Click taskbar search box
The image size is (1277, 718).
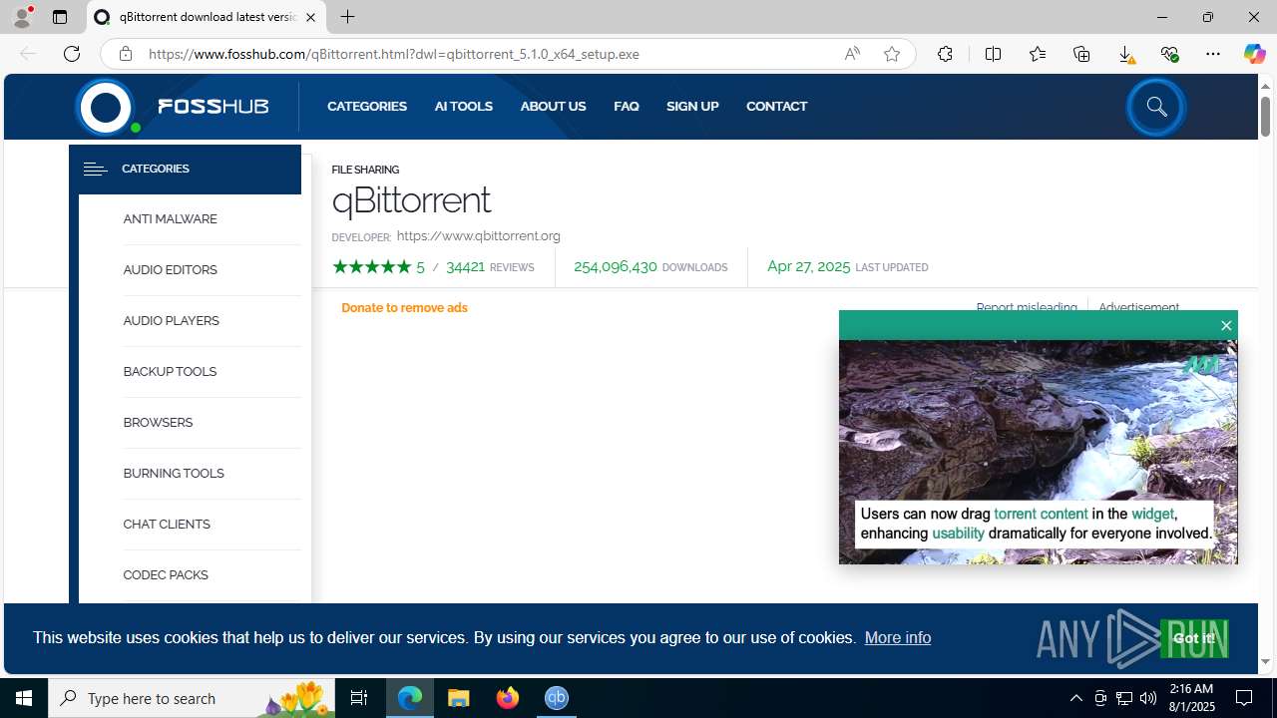pyautogui.click(x=192, y=698)
